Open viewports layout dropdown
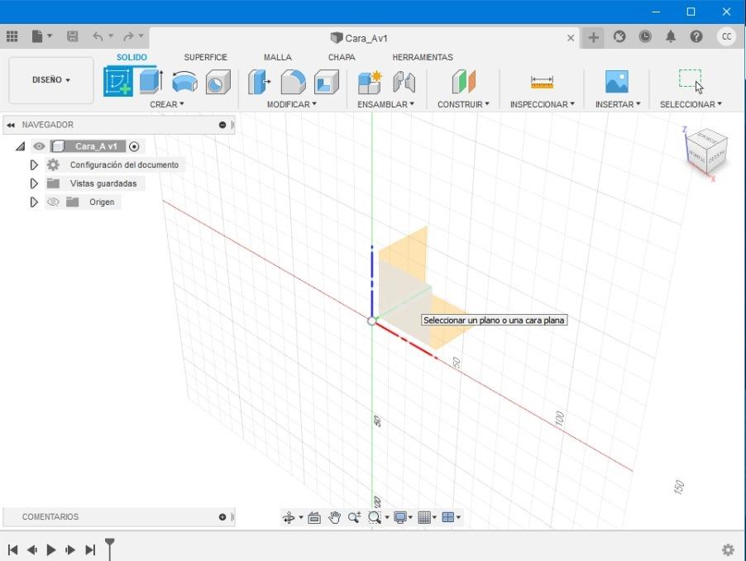Screen dimensions: 746x561 tap(451, 517)
